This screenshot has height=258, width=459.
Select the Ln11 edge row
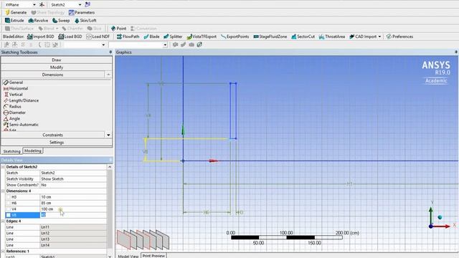[56, 227]
